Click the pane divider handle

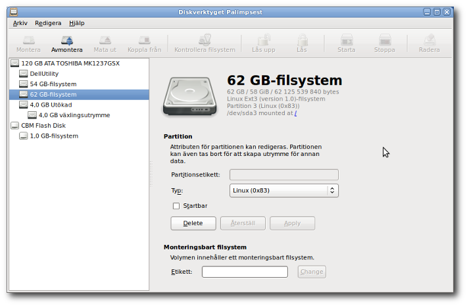(x=151, y=174)
